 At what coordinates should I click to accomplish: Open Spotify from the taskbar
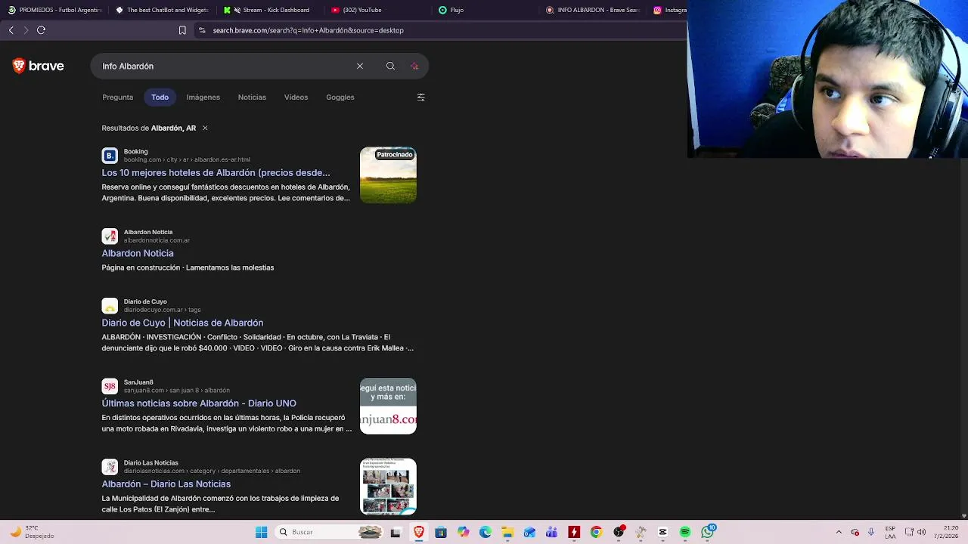pyautogui.click(x=685, y=532)
